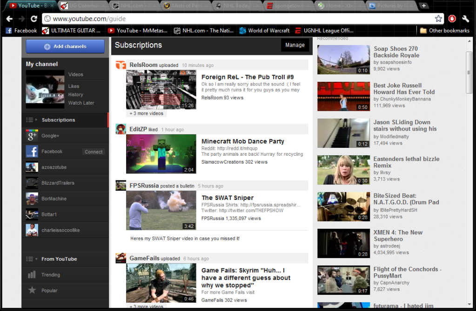Open Bottar1 channel avatar in sidebar
Screen dimensions: 476x311
pos(32,214)
